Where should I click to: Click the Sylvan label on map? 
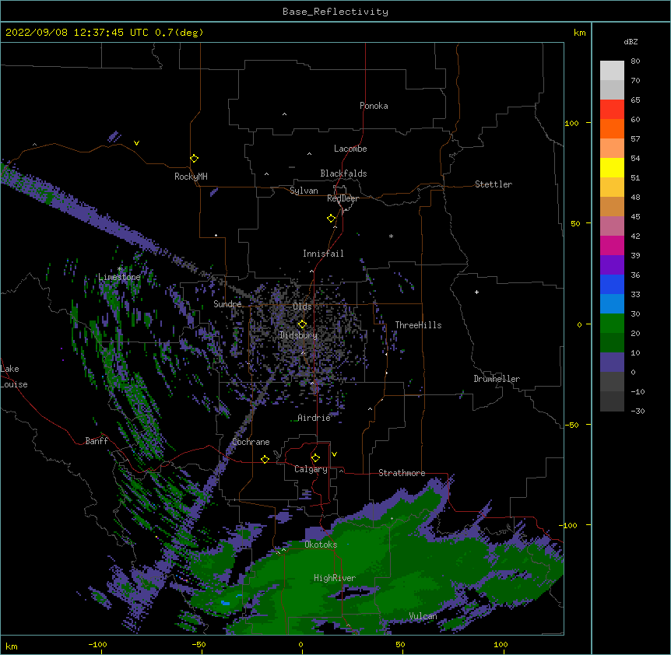(304, 191)
